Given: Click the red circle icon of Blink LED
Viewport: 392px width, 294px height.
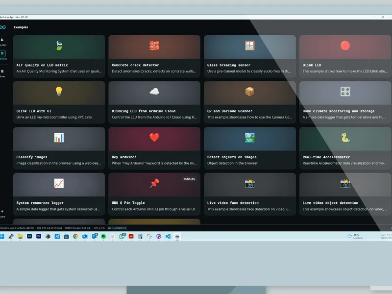Looking at the screenshot, I should point(345,46).
